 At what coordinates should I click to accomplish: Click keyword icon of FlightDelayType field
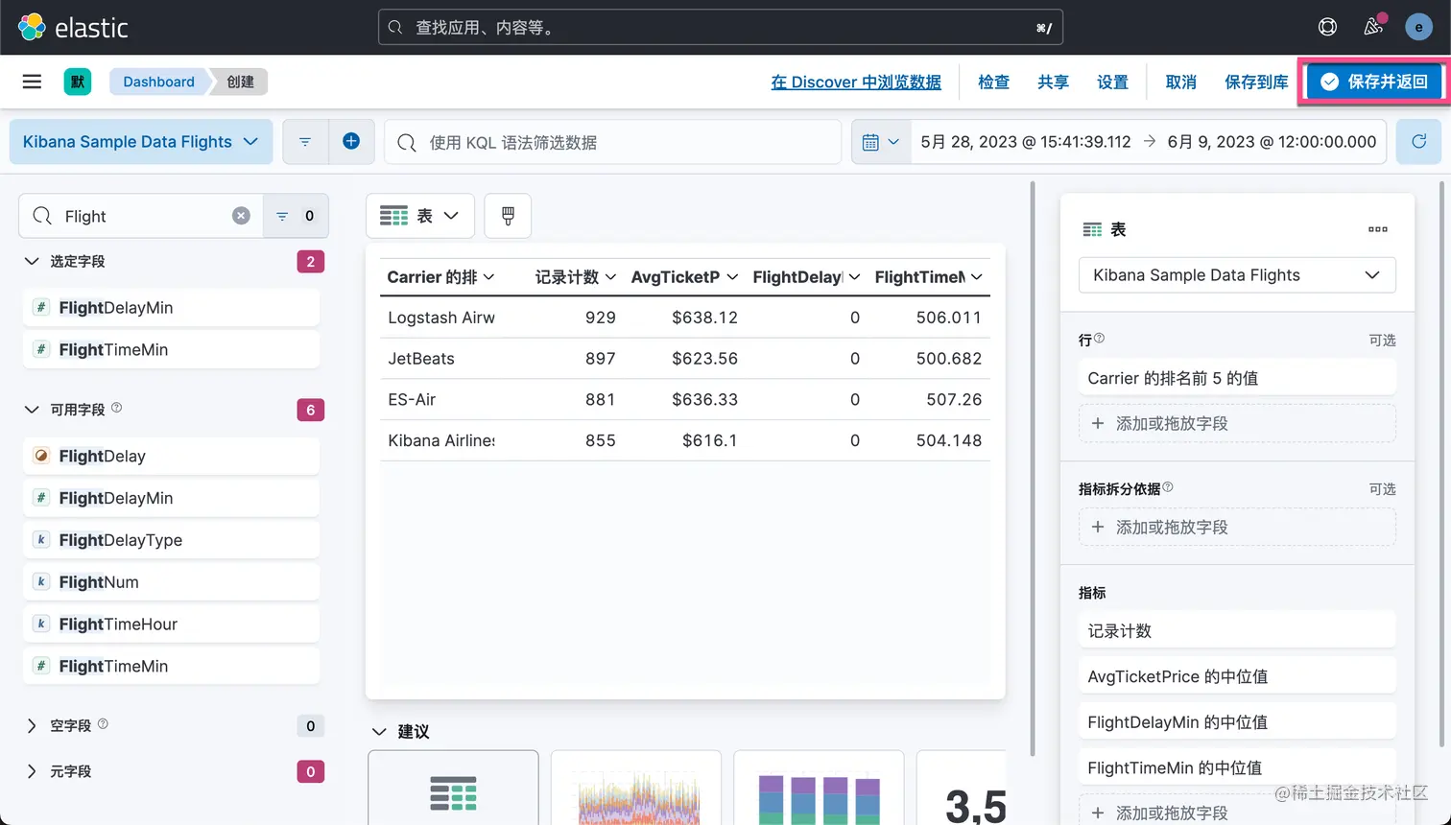tap(41, 540)
